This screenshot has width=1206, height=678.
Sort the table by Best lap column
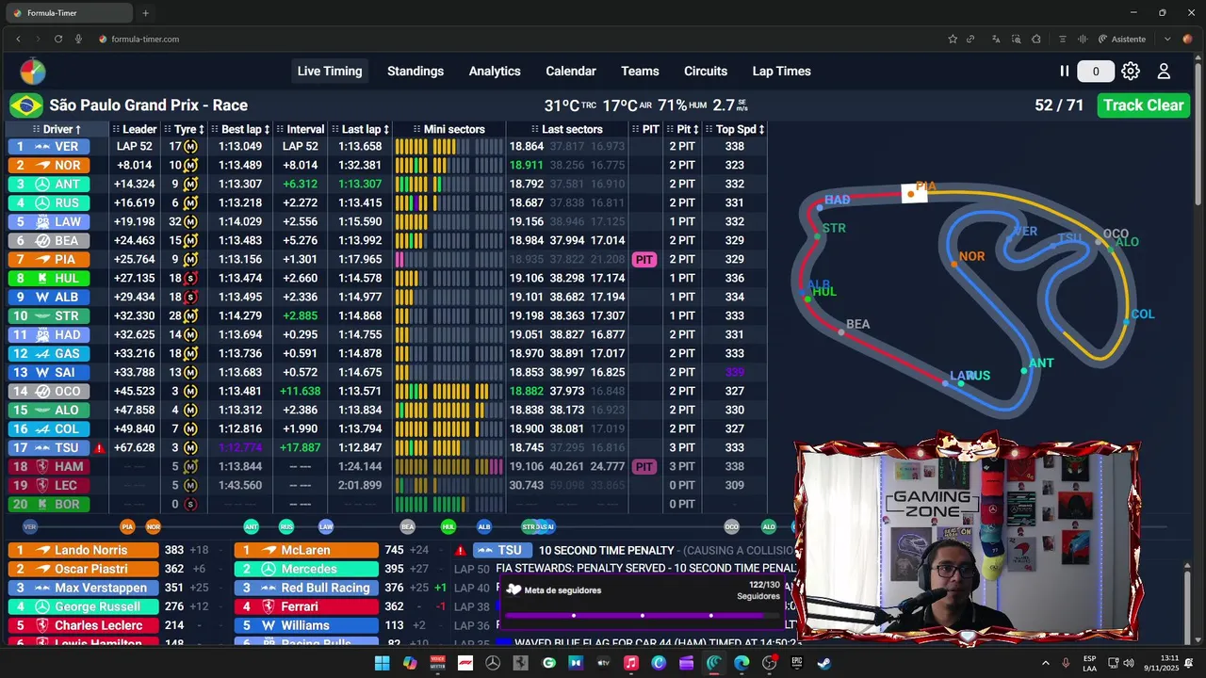(240, 129)
